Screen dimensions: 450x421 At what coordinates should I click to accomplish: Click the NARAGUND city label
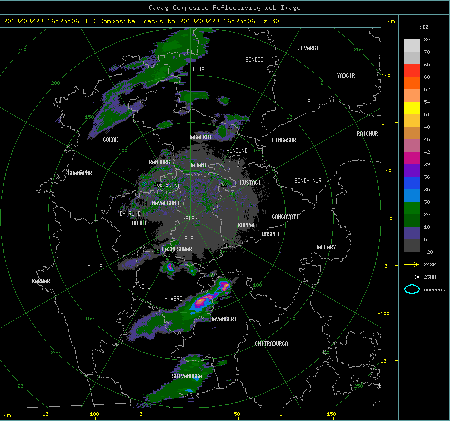[169, 186]
